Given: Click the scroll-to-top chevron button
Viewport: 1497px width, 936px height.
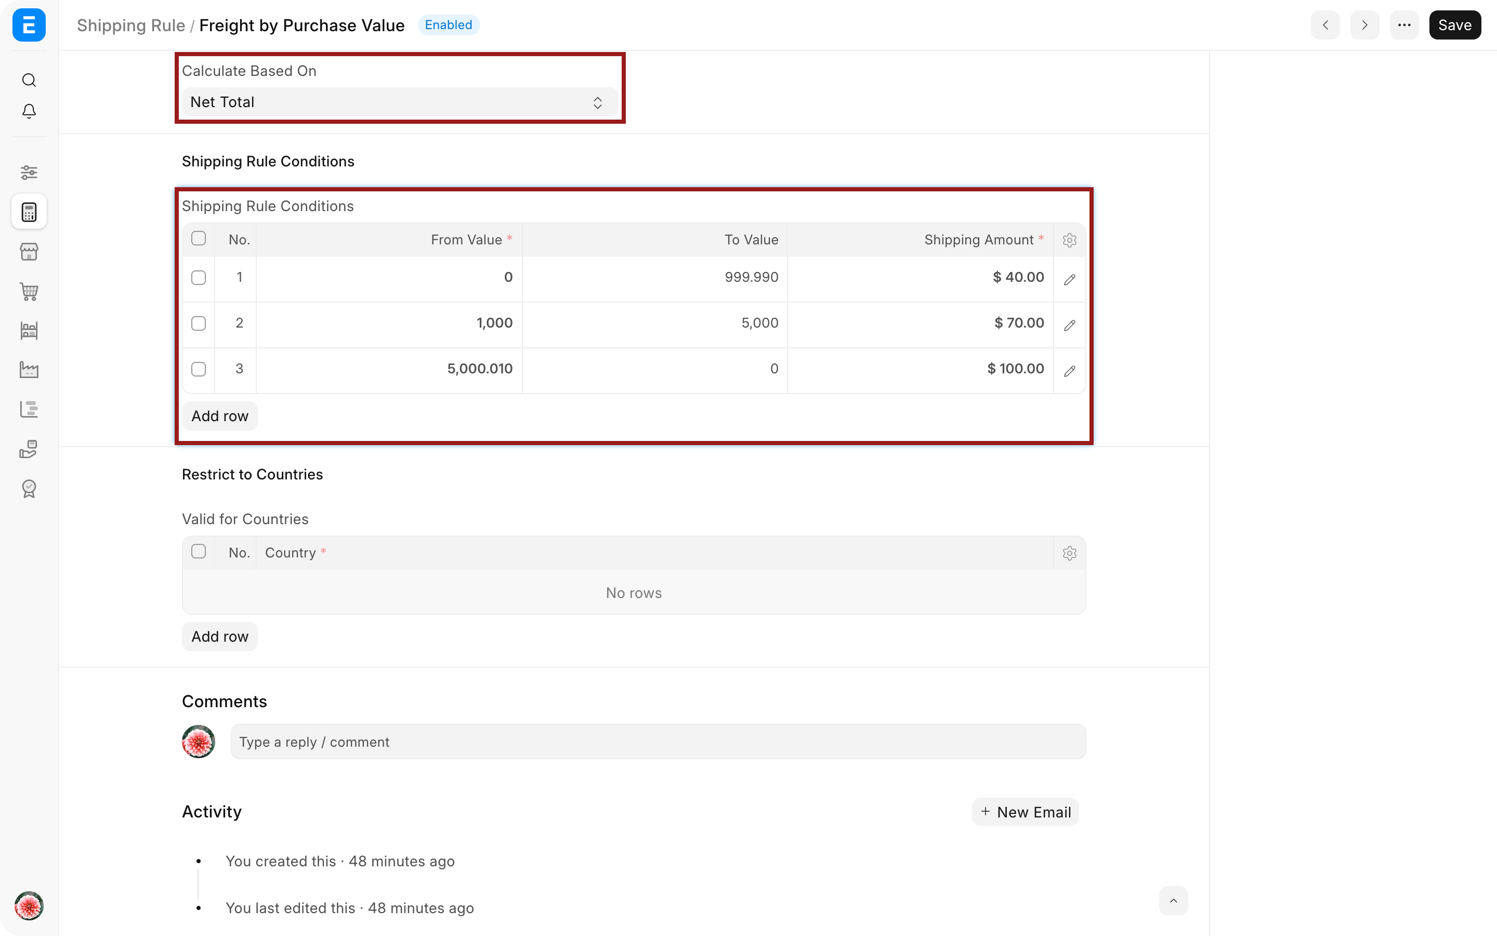Looking at the screenshot, I should [x=1174, y=901].
